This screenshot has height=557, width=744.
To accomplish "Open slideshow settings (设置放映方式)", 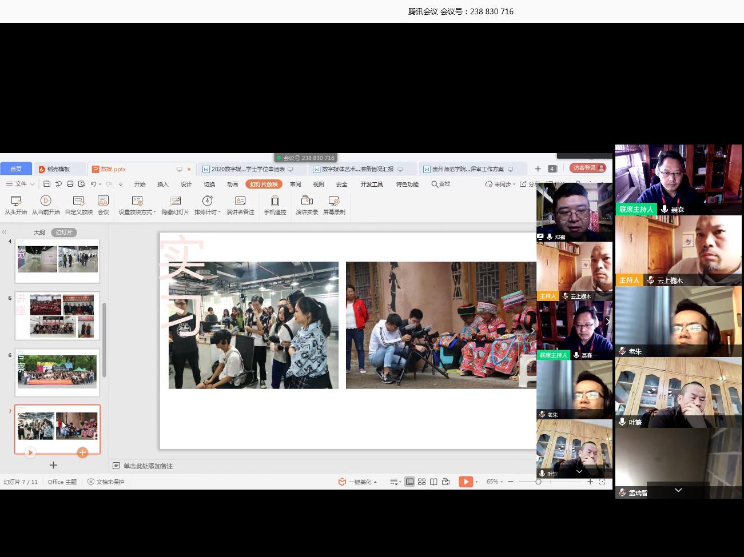I will pyautogui.click(x=137, y=205).
